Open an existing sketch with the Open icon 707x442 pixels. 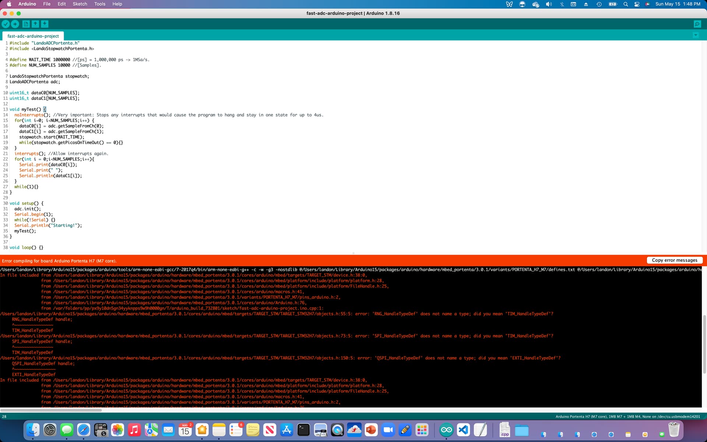tap(35, 24)
